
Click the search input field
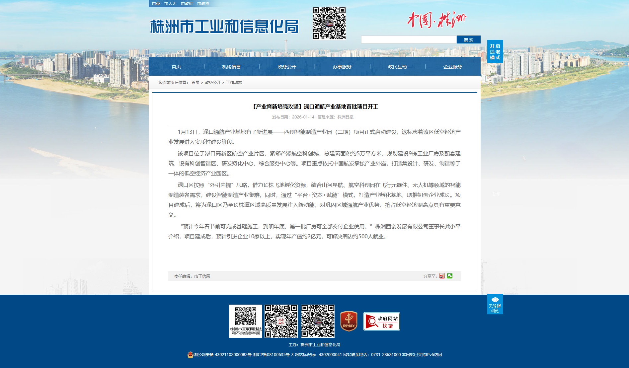click(409, 40)
